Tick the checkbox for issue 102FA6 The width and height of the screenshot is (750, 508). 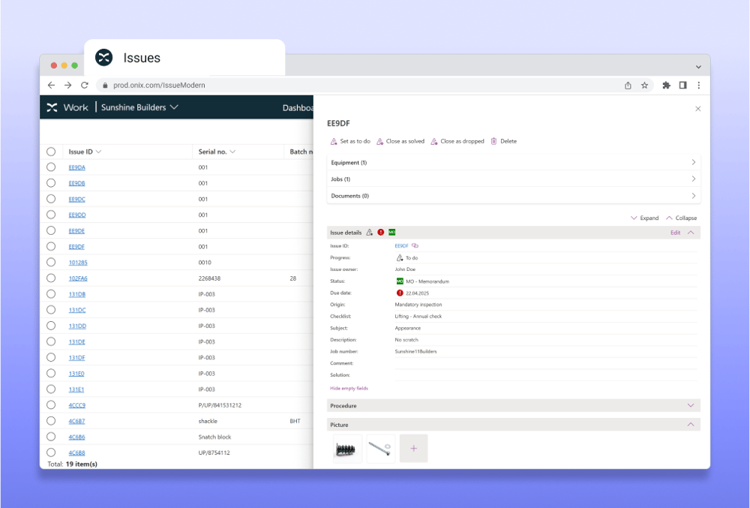[51, 278]
